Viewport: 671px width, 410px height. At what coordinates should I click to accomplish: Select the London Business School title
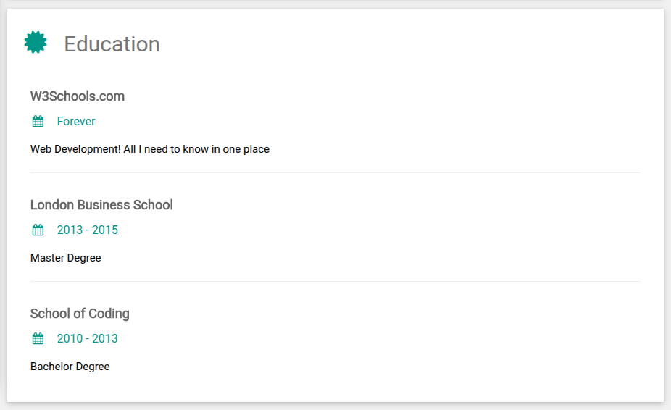[101, 205]
